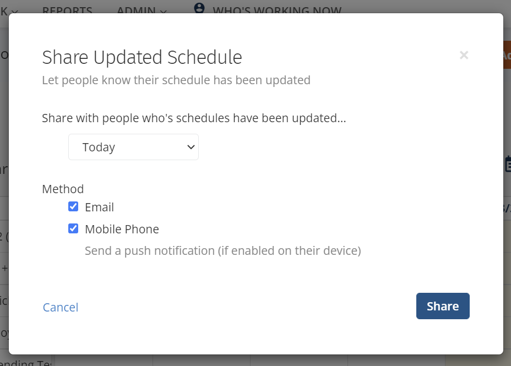
Task: Click the chevron arrow in the Today selector
Action: 191,147
